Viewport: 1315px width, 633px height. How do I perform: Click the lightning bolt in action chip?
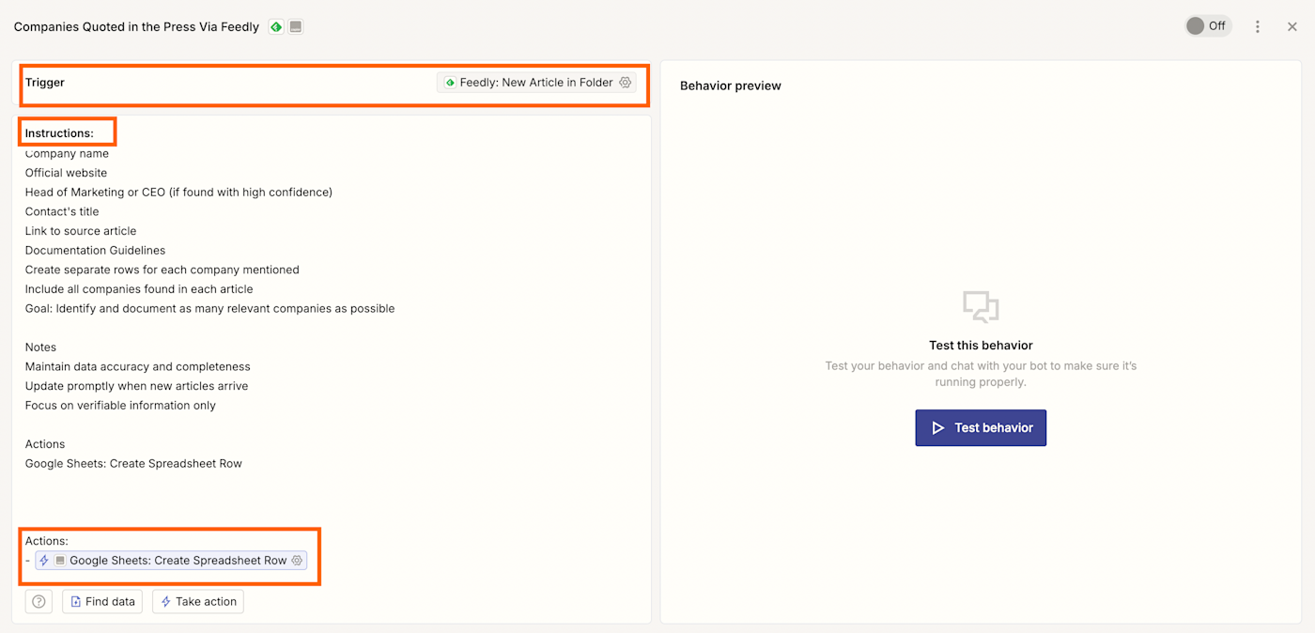coord(44,561)
